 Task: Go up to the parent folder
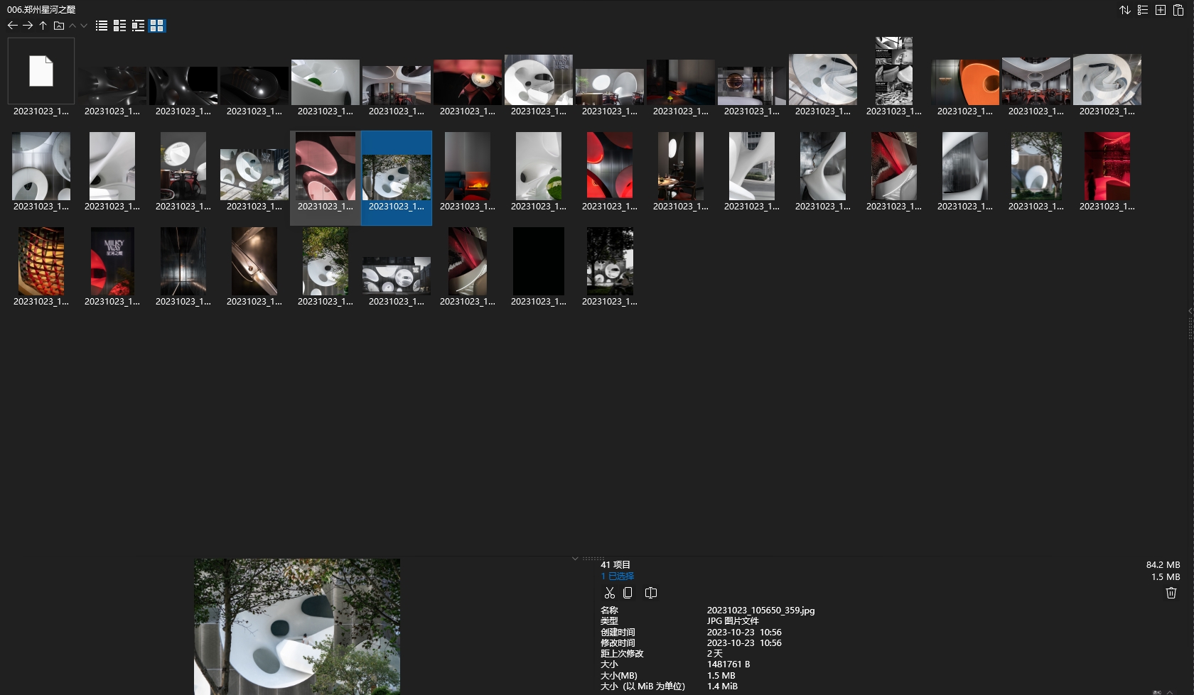[x=43, y=26]
